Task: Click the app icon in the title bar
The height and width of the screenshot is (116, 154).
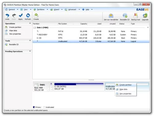Action: [x=5, y=5]
